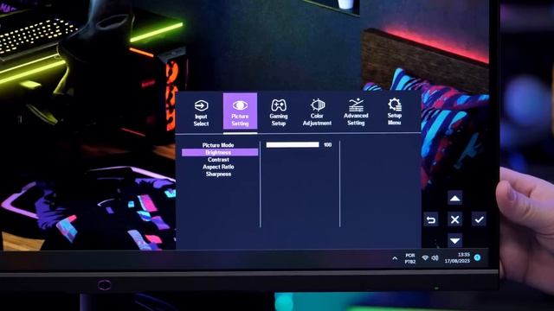Confirm with the checkmark icon
The width and height of the screenshot is (554, 311).
pyautogui.click(x=479, y=219)
